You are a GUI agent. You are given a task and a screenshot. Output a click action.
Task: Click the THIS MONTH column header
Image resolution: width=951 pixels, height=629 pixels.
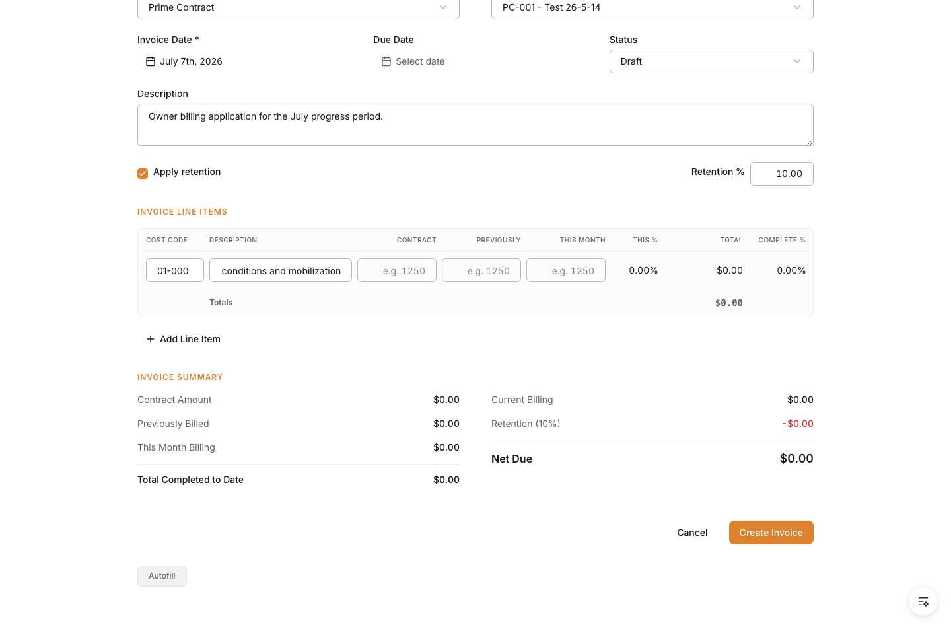(582, 240)
